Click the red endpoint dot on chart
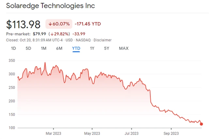 [201, 124]
